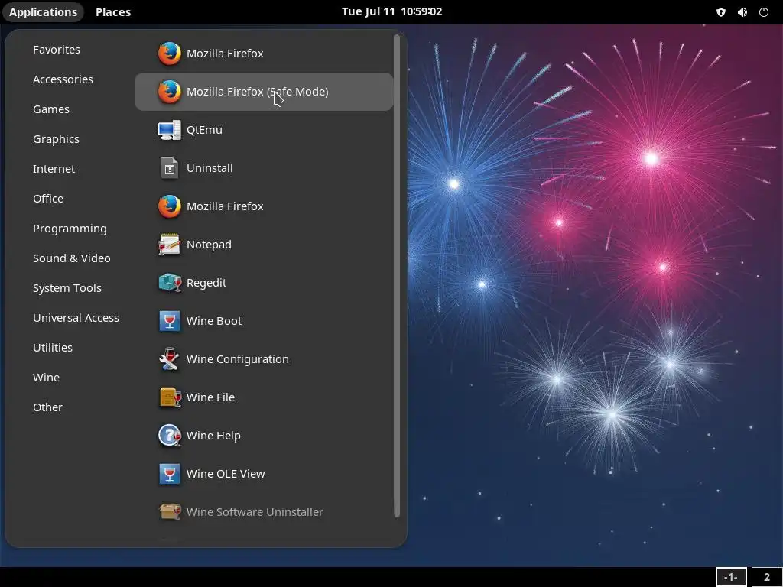
Task: Select the Accessories category
Action: pyautogui.click(x=63, y=79)
